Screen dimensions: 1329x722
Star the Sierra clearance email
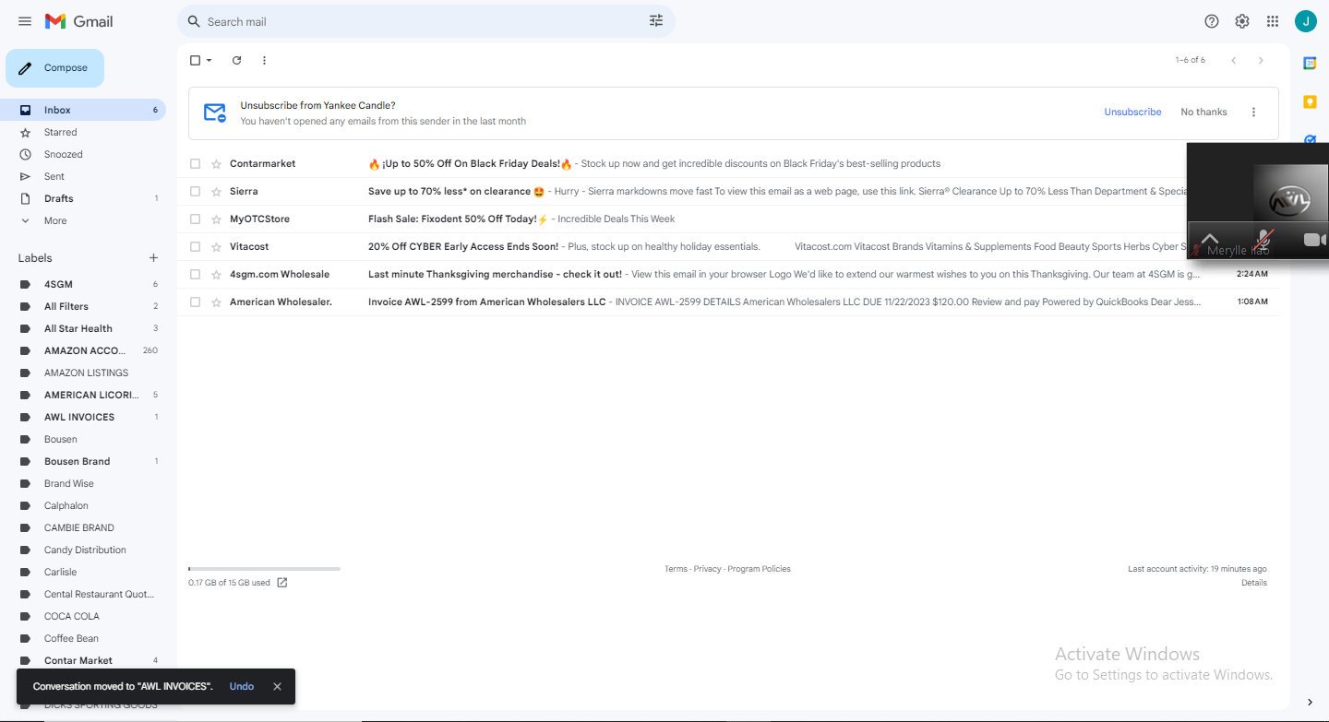tap(217, 192)
